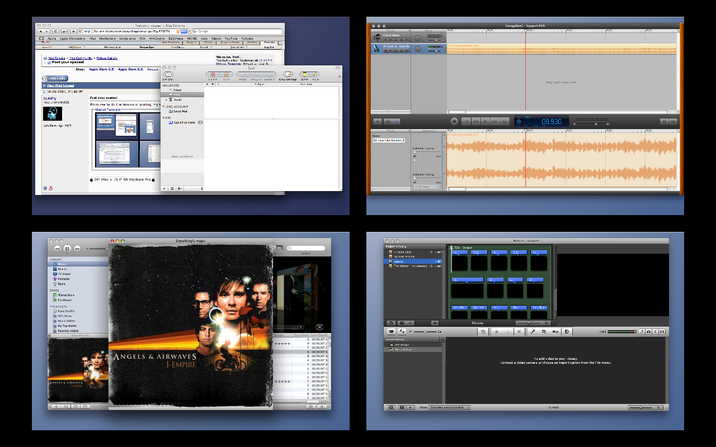Open the YouTube bookmark in Safari's bookmarks bar
This screenshot has width=716, height=447.
pos(230,39)
